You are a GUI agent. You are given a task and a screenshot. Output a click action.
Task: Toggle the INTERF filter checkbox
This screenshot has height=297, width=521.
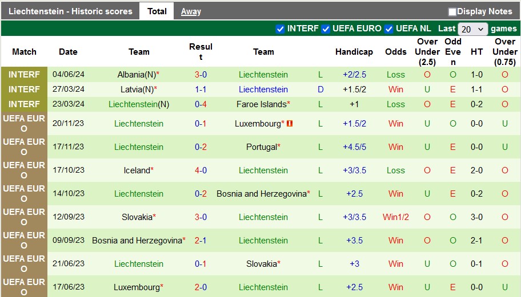pos(280,29)
